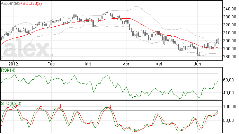Click the Feb date axis label
This screenshot has height=134, width=239.
tap(51, 64)
